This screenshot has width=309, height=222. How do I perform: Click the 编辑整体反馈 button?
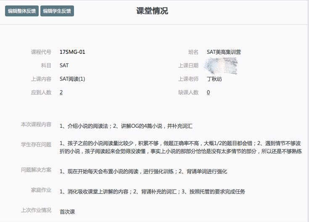pyautogui.click(x=22, y=11)
